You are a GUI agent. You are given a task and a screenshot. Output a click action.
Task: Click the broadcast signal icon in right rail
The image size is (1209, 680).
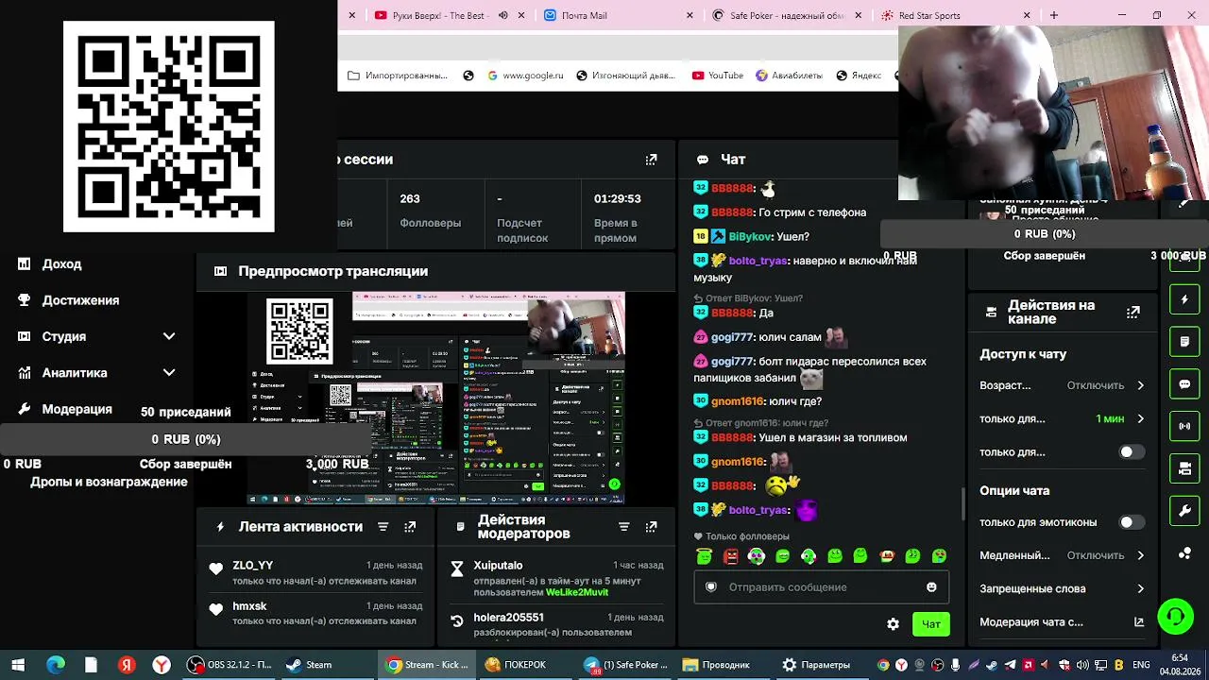pos(1184,426)
